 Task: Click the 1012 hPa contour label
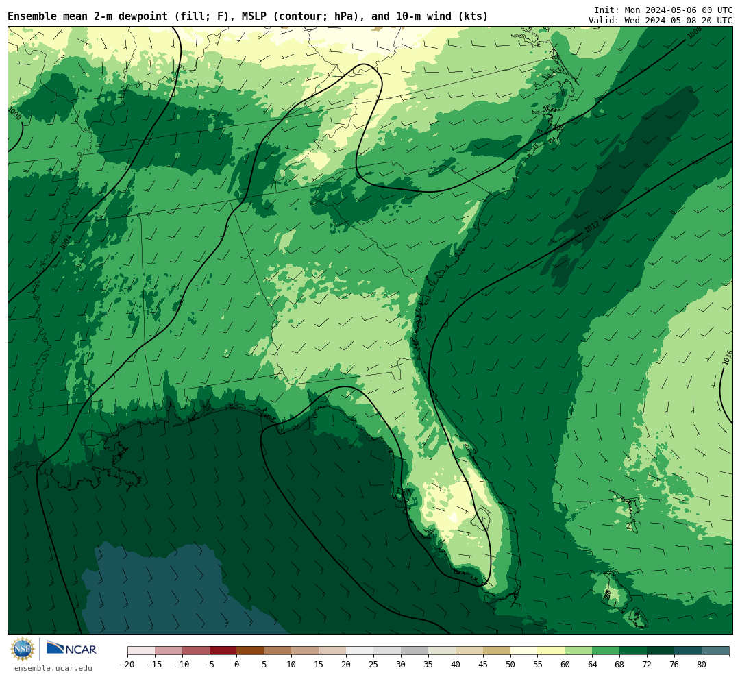coord(591,227)
